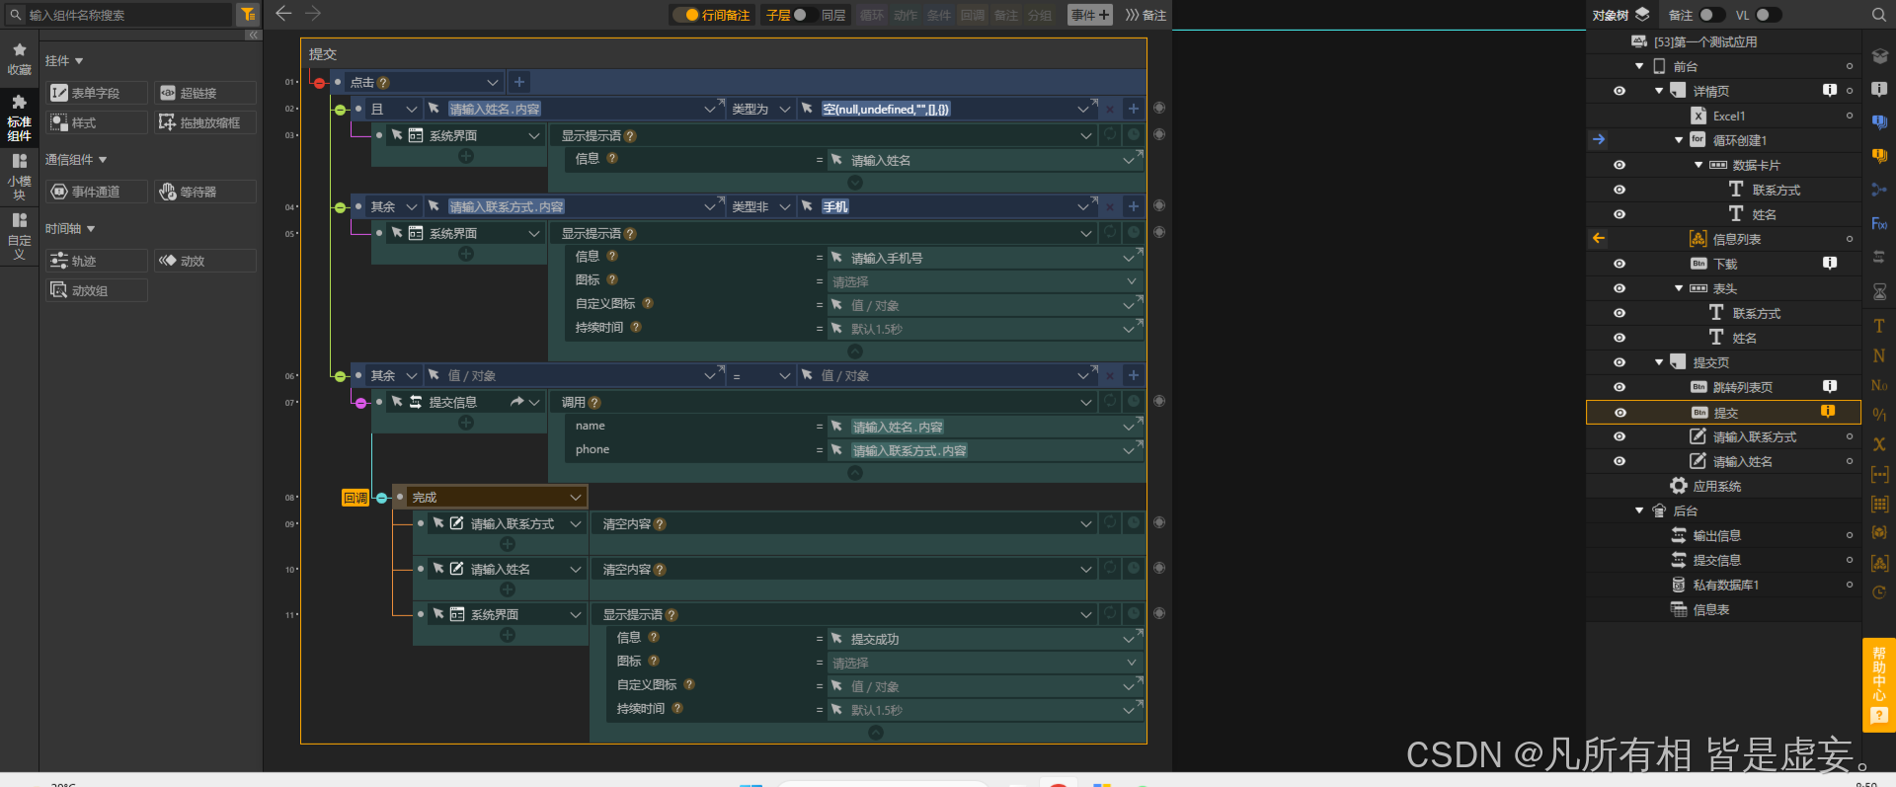This screenshot has width=1896, height=787.
Task: Select 信息列表 in the object tree
Action: tap(1737, 239)
